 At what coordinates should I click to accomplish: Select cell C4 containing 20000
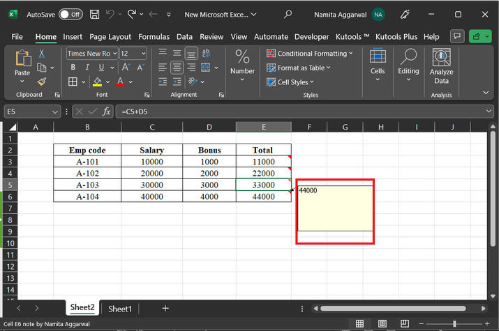(x=151, y=173)
